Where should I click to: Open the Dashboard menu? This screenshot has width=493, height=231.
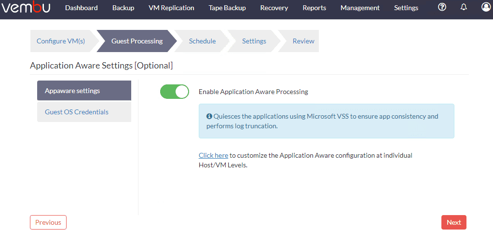81,8
